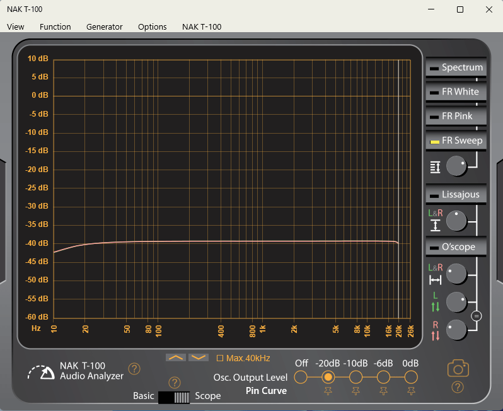Screen dimensions: 503x411
Task: Pin the curve at -10dB
Action: (356, 391)
